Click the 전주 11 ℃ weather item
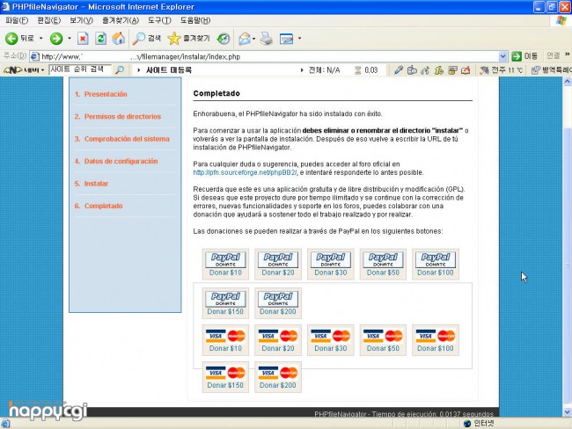572x429 pixels. click(x=502, y=70)
